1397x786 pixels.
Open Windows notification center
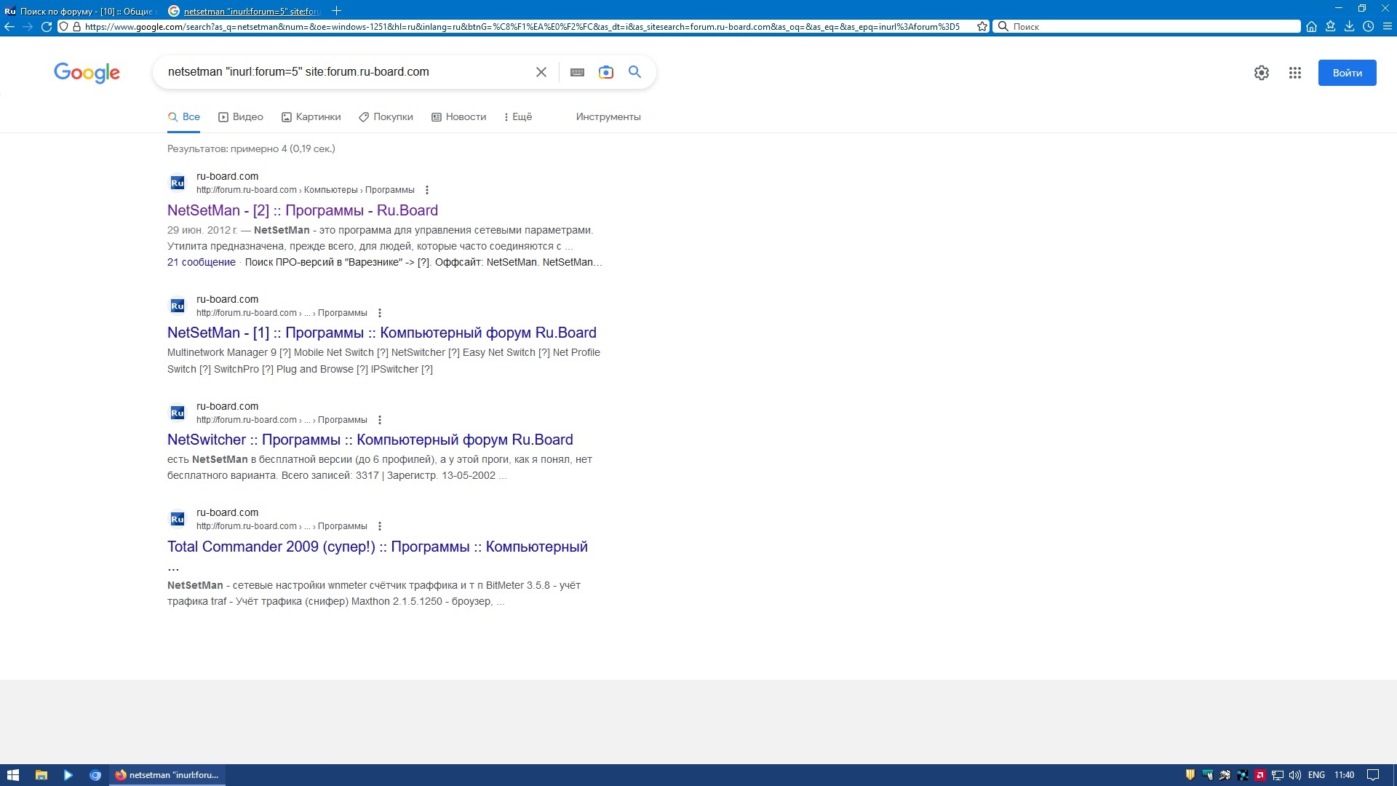click(1373, 775)
